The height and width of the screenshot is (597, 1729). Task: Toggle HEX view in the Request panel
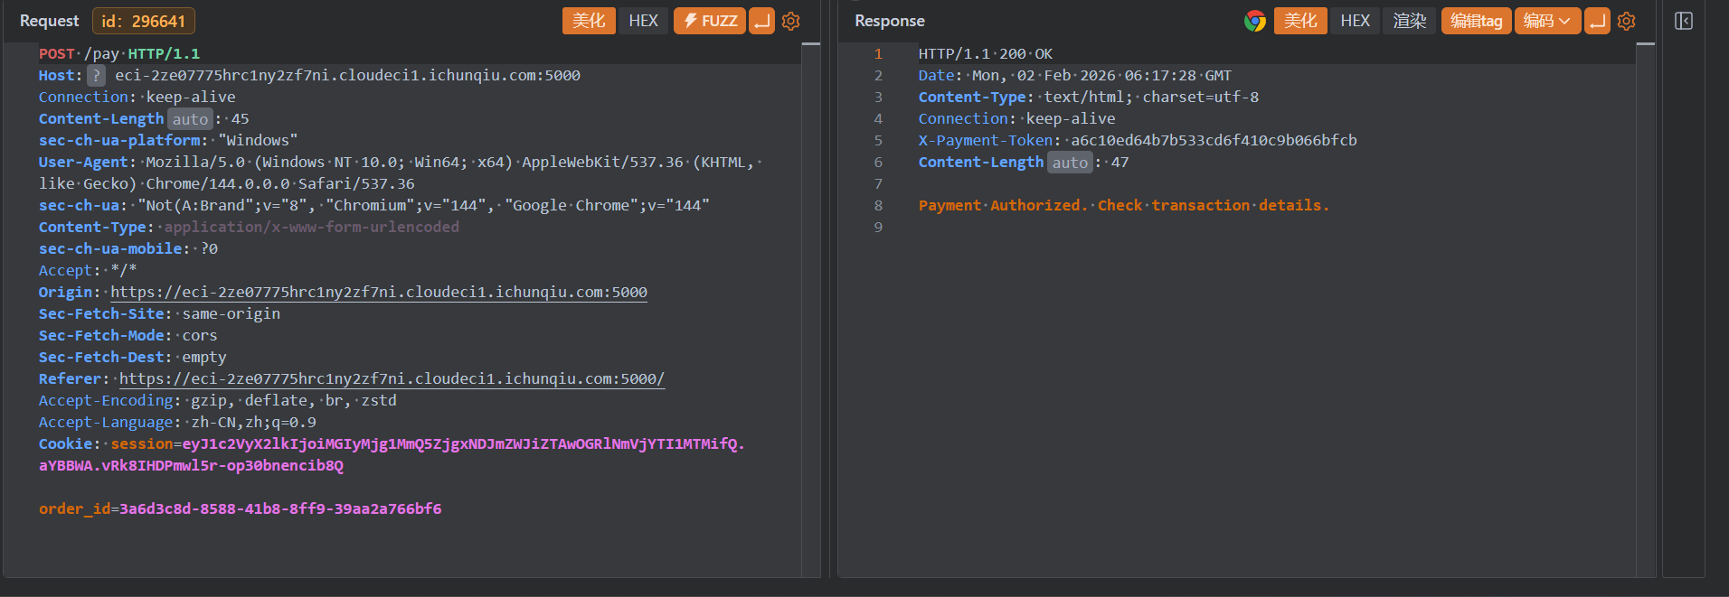pyautogui.click(x=644, y=21)
